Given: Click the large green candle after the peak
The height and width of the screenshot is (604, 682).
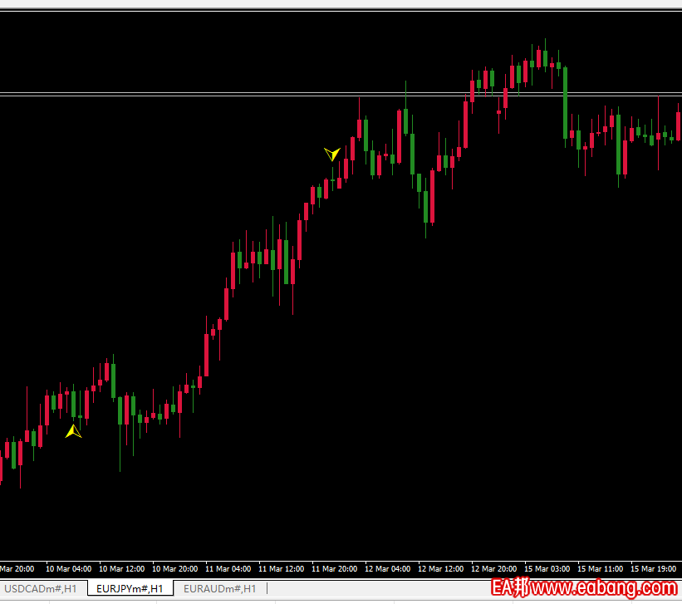Looking at the screenshot, I should pyautogui.click(x=565, y=103).
